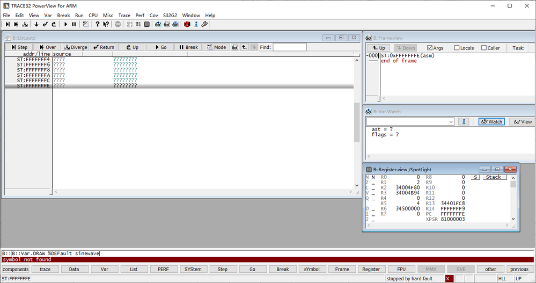Open the source List icon in main toolbar
This screenshot has width=536, height=283.
click(129, 24)
